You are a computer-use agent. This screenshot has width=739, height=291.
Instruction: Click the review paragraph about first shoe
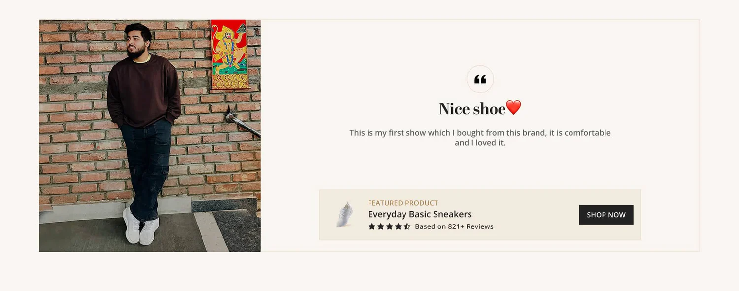(x=480, y=138)
